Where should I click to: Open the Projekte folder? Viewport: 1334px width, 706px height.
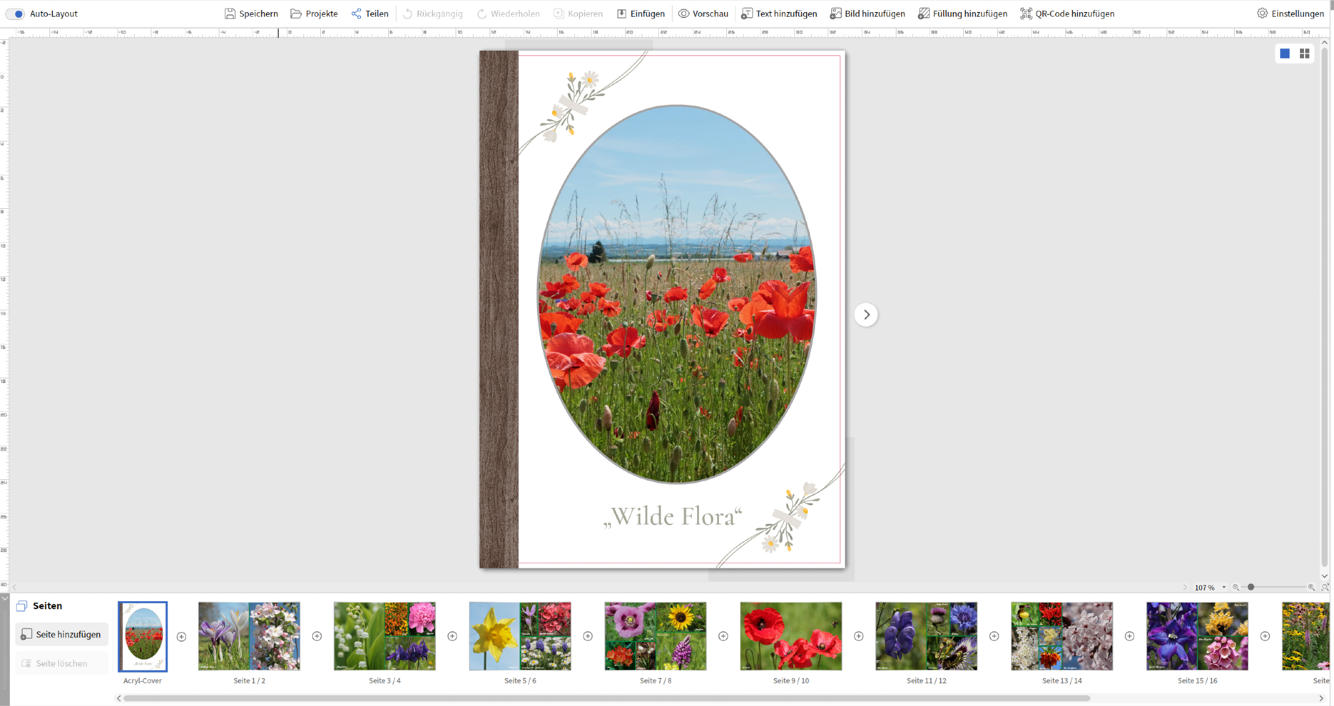pos(314,13)
